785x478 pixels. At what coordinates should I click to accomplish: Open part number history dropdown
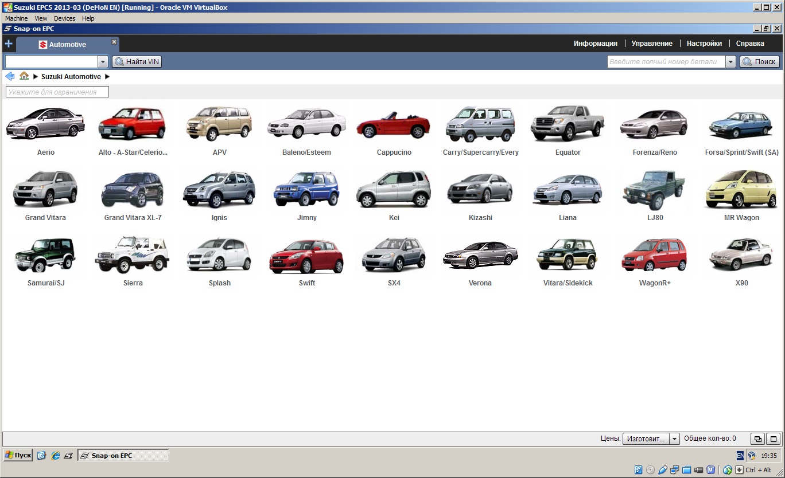[730, 61]
